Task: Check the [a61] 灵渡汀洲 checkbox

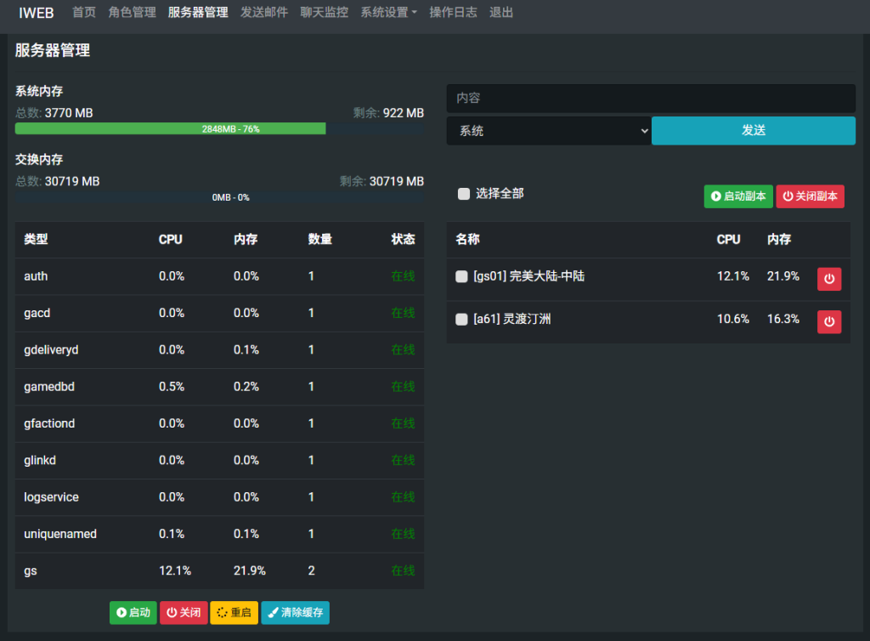Action: point(461,319)
